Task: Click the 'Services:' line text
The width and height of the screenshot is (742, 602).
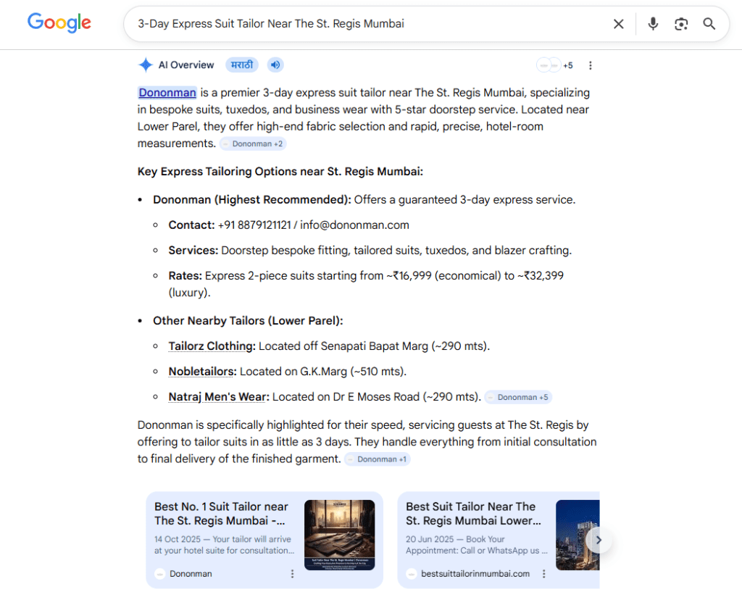Action: point(370,251)
